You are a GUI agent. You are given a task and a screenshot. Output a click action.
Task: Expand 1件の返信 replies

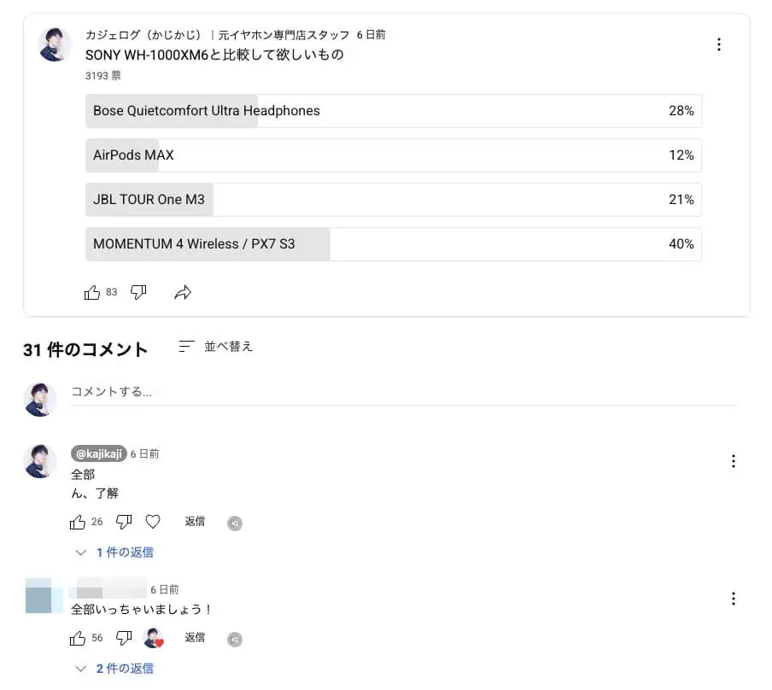point(115,553)
